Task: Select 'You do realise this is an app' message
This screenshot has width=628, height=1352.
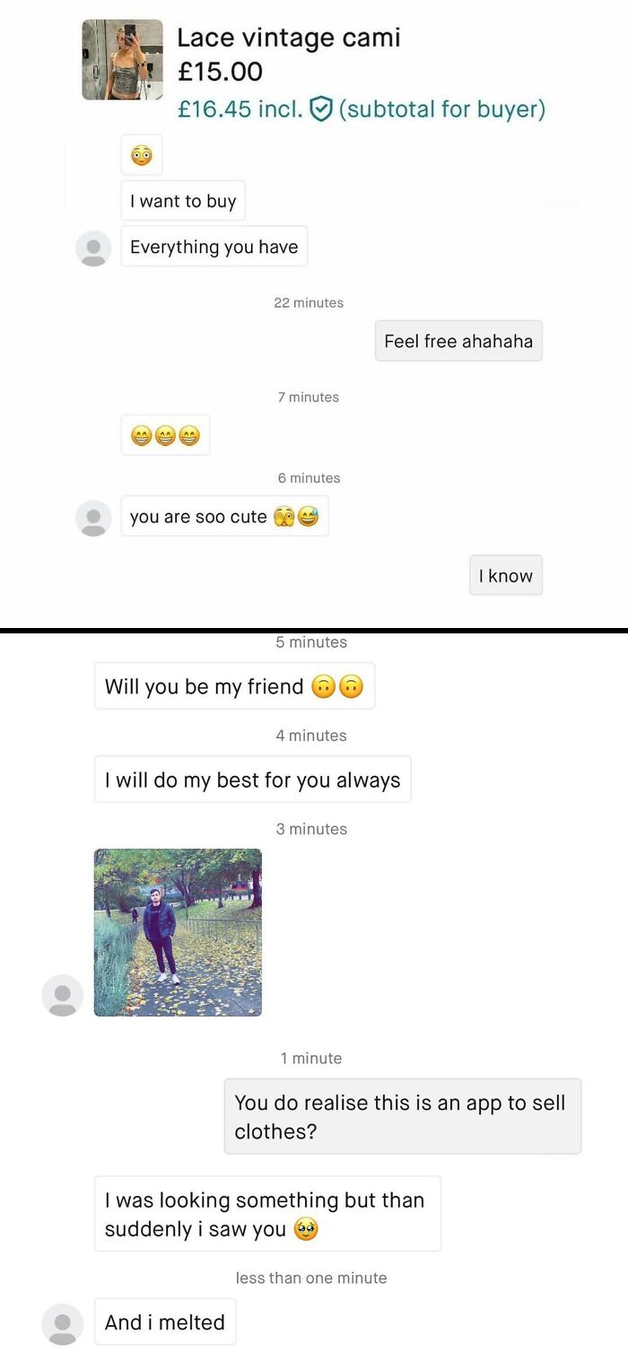Action: click(403, 1116)
